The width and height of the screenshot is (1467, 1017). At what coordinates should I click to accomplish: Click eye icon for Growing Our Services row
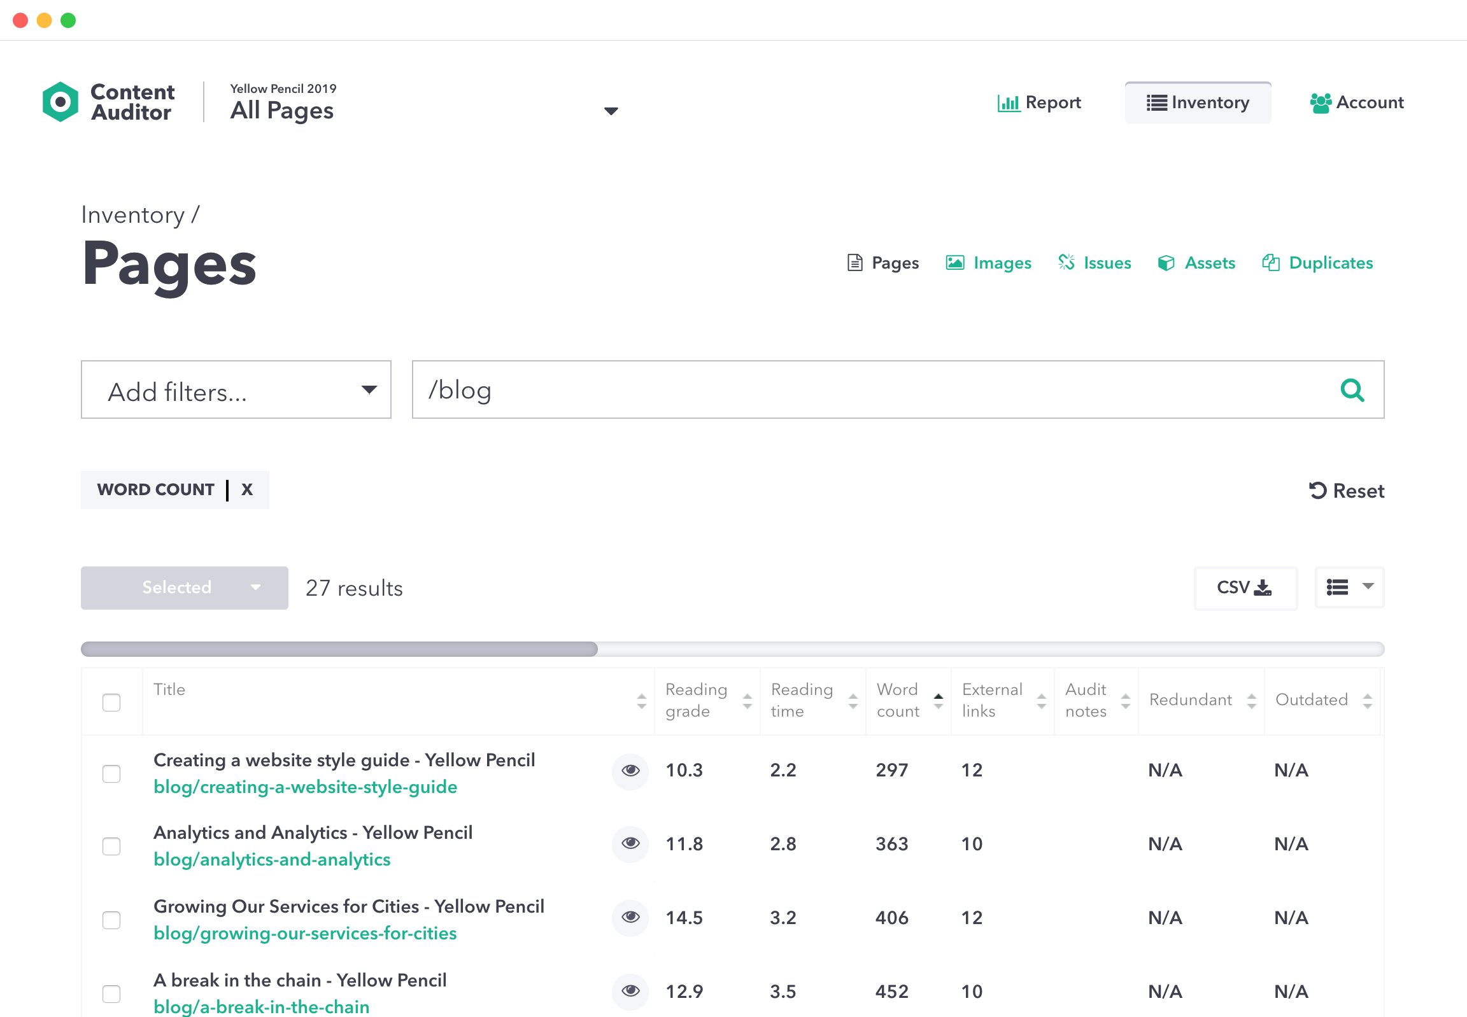[x=630, y=917]
